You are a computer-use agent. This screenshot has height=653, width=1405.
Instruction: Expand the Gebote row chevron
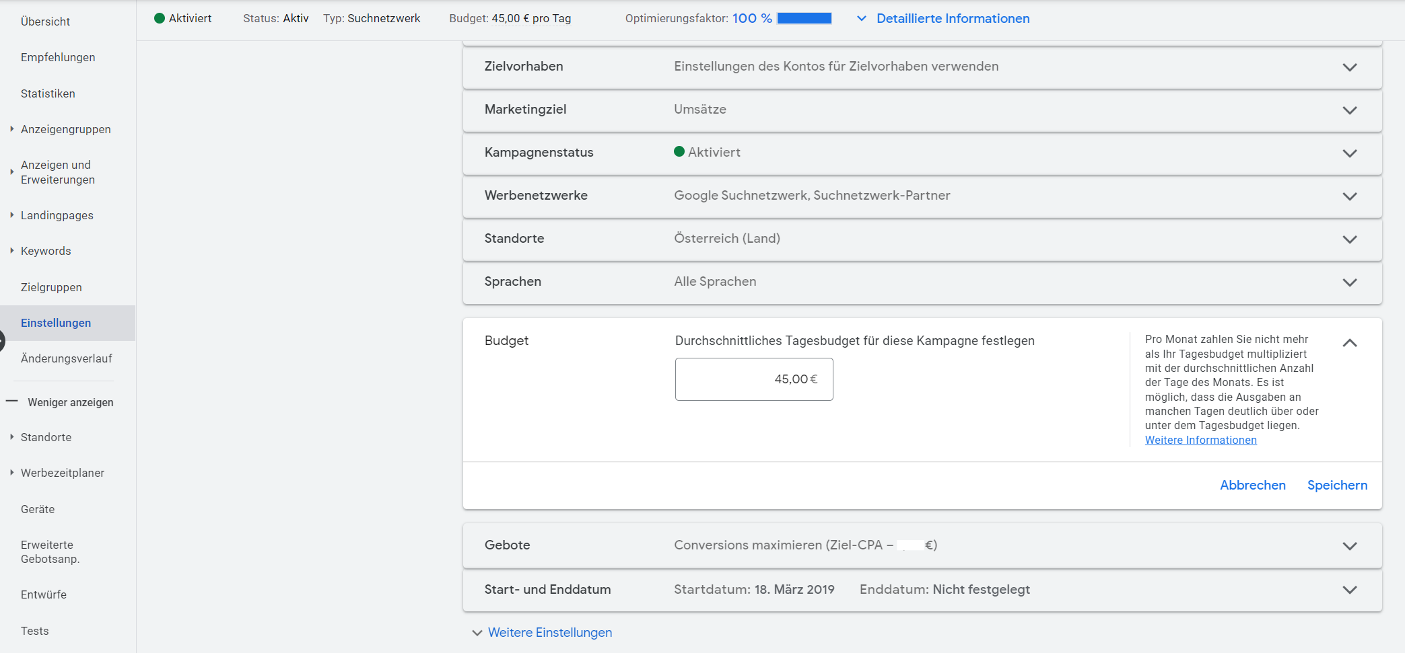pyautogui.click(x=1349, y=546)
